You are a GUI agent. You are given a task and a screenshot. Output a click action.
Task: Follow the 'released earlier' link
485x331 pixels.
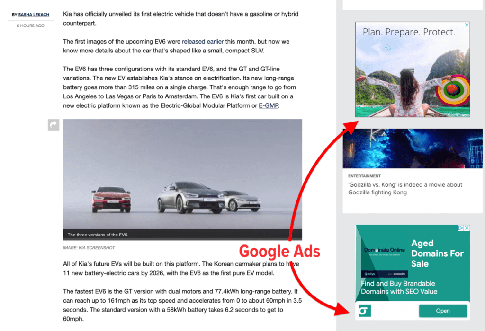click(x=203, y=42)
